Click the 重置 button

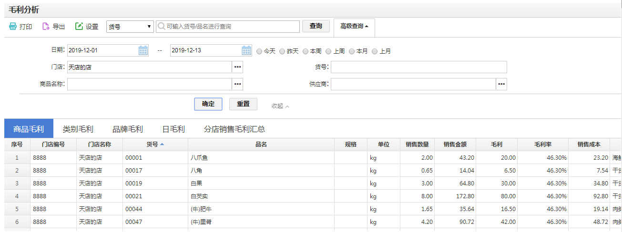[x=243, y=104]
